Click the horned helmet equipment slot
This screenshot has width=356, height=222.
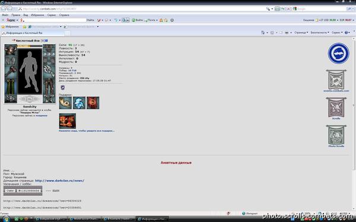pyautogui.click(x=11, y=50)
